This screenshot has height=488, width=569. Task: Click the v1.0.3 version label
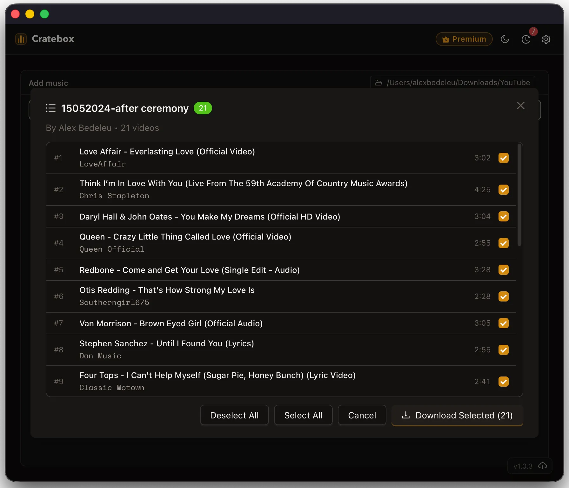(523, 466)
